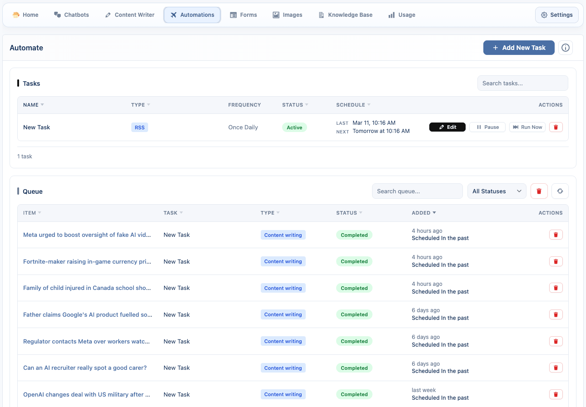Click the refresh queue icon
The height and width of the screenshot is (407, 586).
(x=560, y=191)
